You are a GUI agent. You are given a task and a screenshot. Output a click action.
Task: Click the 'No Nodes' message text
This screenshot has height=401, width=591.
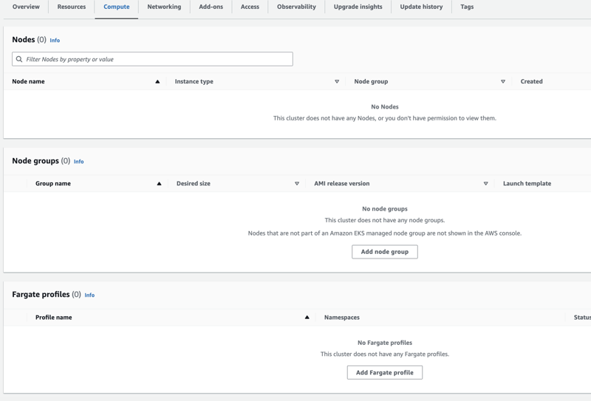coord(384,106)
